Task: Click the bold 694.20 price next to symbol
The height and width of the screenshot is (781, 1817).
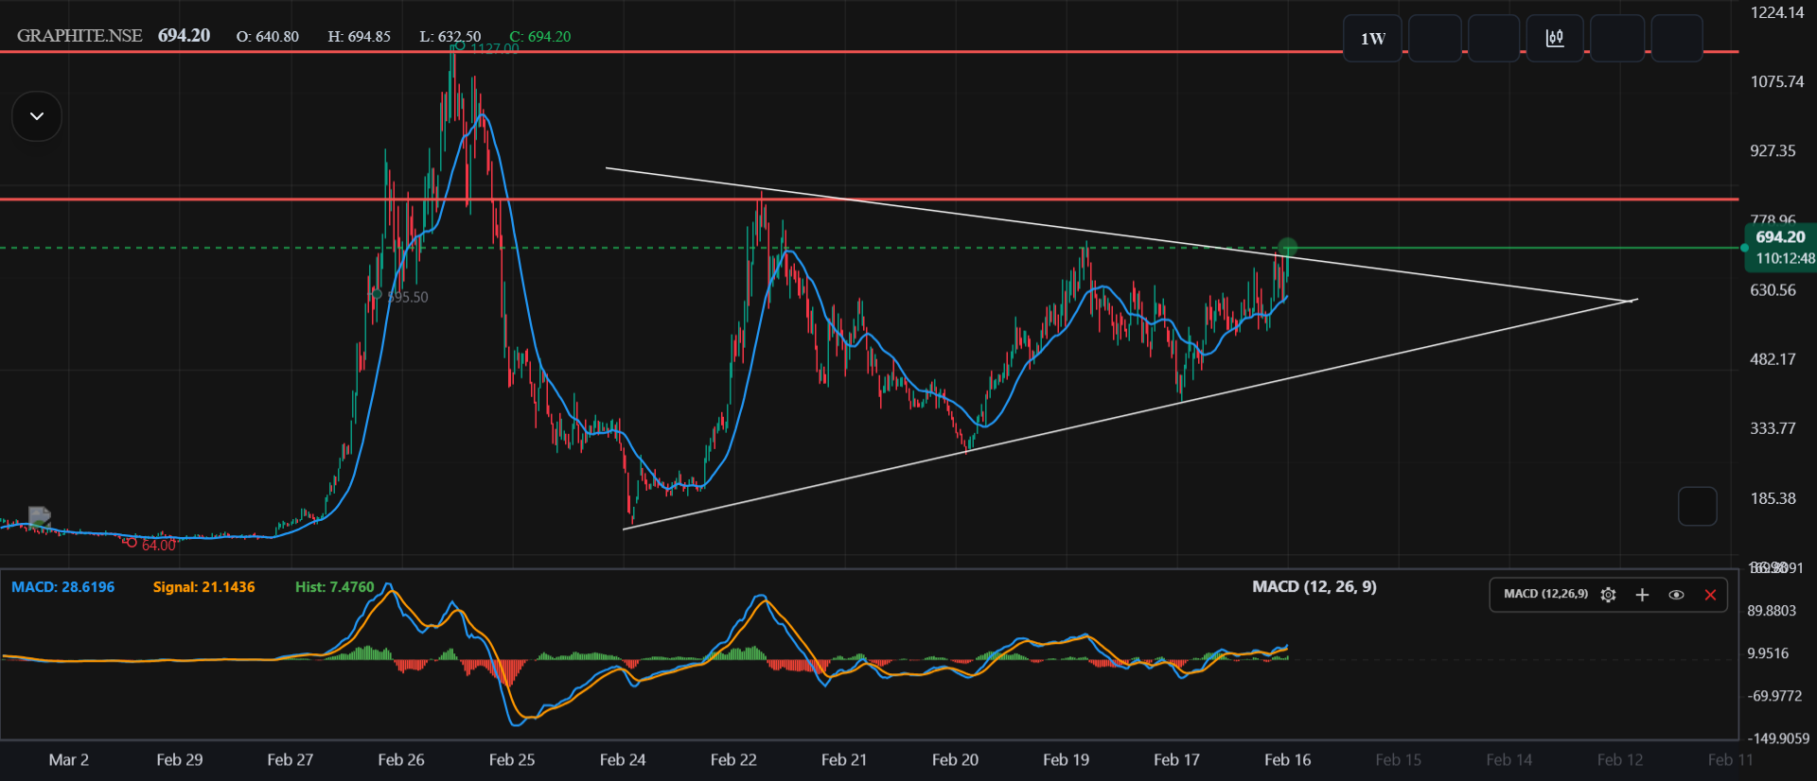Action: 184,36
